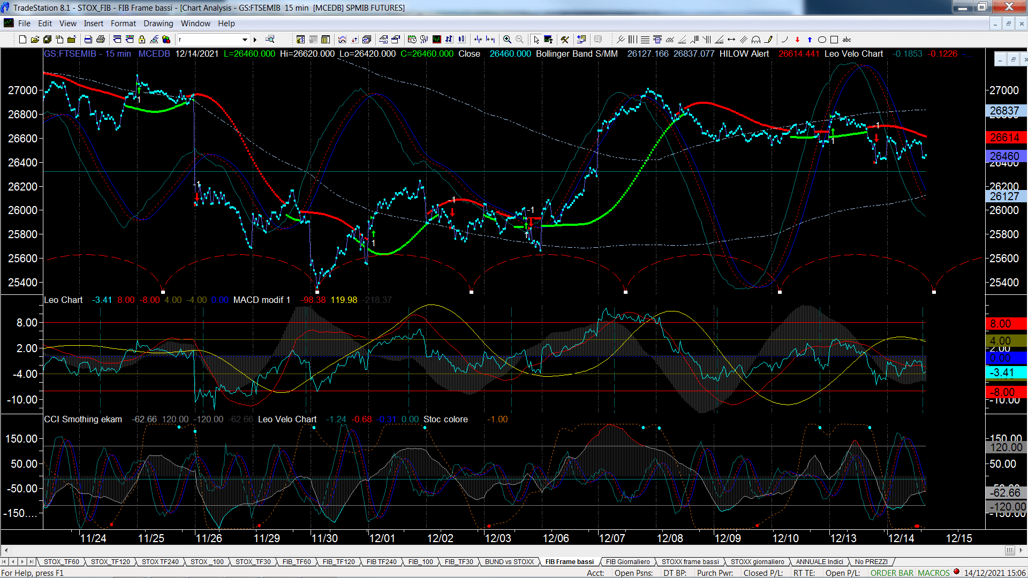Switch to the STOX_TF120 workspace tab
1028x578 pixels.
pos(110,561)
